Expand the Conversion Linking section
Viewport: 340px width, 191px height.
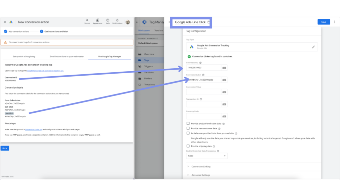(199, 166)
